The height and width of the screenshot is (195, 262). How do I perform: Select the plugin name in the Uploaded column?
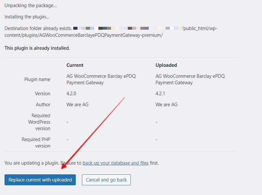190,79
